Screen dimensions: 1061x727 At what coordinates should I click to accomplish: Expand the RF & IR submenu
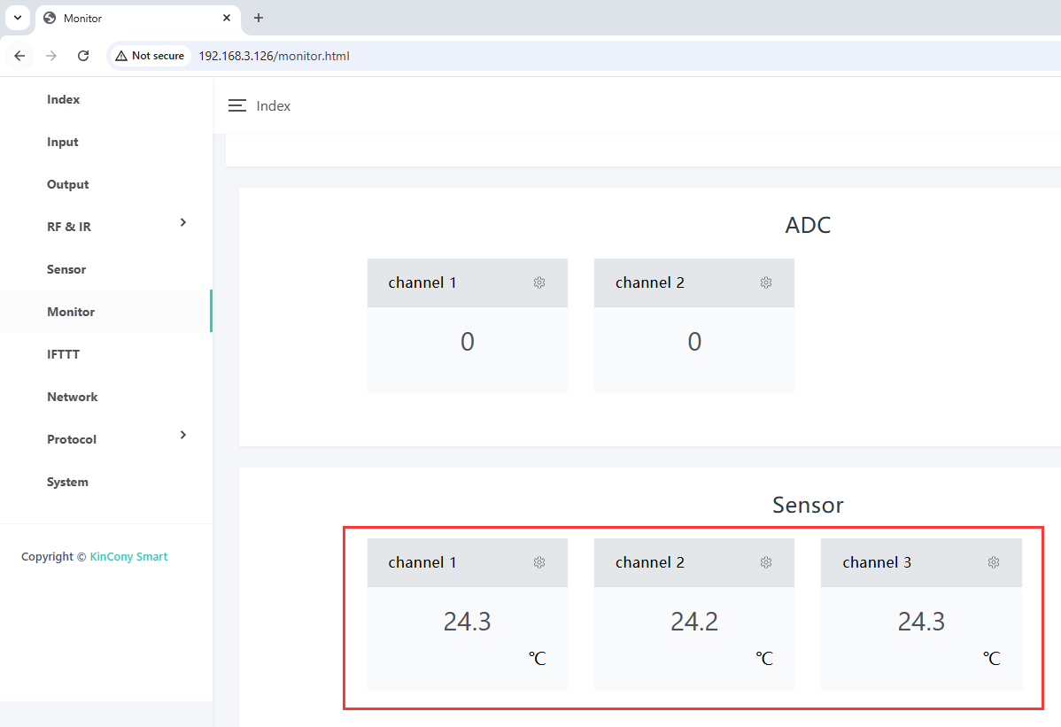pos(182,222)
